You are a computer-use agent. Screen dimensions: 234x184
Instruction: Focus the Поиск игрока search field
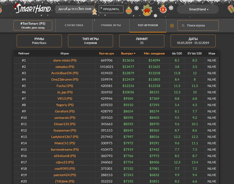[x=201, y=26]
